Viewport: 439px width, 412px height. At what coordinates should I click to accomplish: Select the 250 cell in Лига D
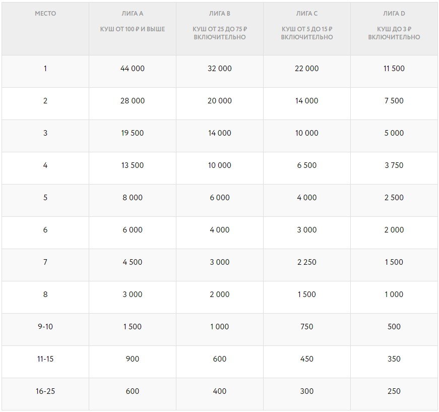coord(394,391)
